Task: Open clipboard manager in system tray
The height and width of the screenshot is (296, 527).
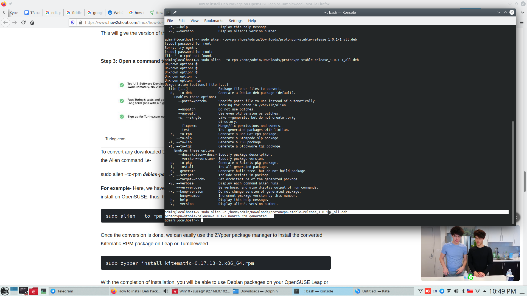Action: pyautogui.click(x=449, y=291)
